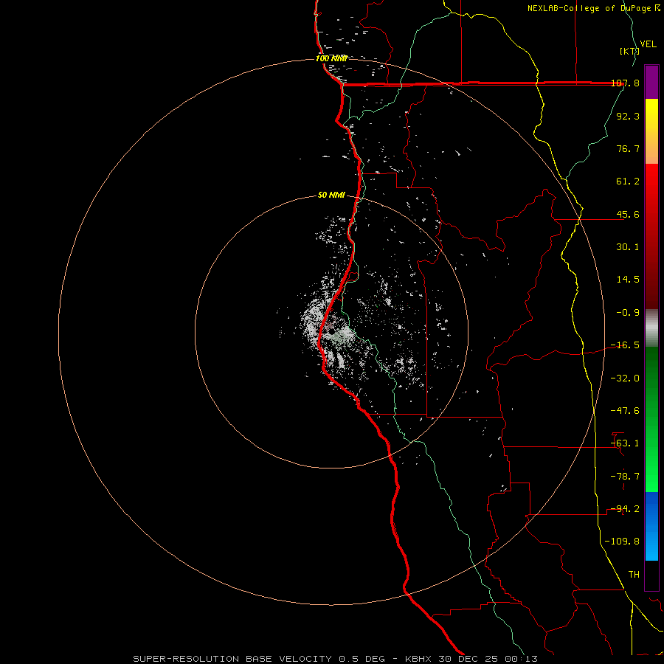Screen dimensions: 664x664
Task: Click the -63.1 velocity scale value
Action: pos(625,443)
